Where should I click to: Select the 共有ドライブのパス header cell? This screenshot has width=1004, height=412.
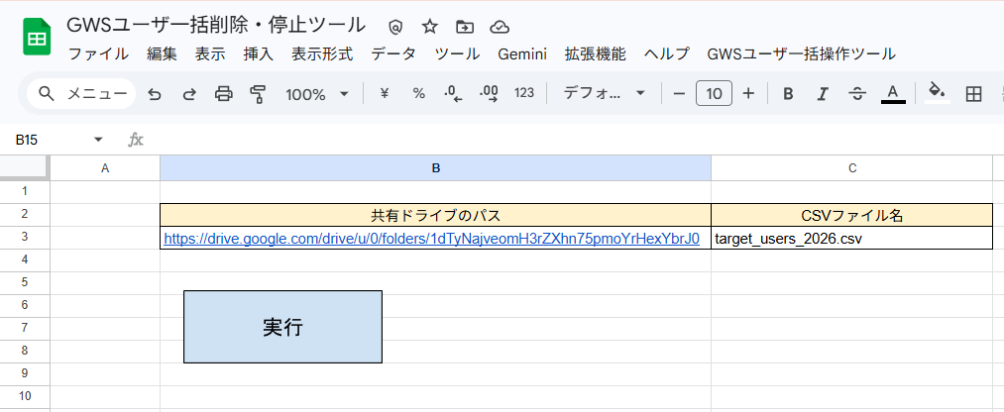435,215
